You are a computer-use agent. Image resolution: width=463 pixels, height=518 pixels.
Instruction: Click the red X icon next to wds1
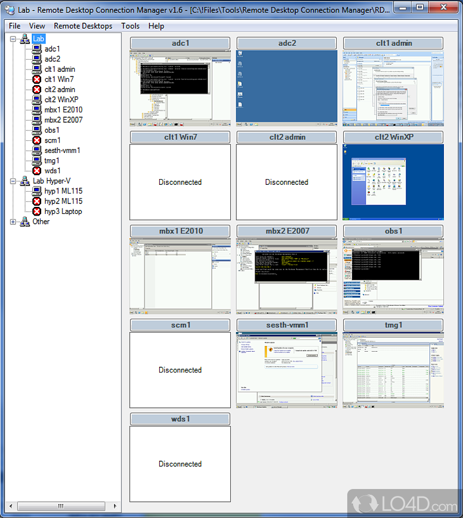point(36,171)
